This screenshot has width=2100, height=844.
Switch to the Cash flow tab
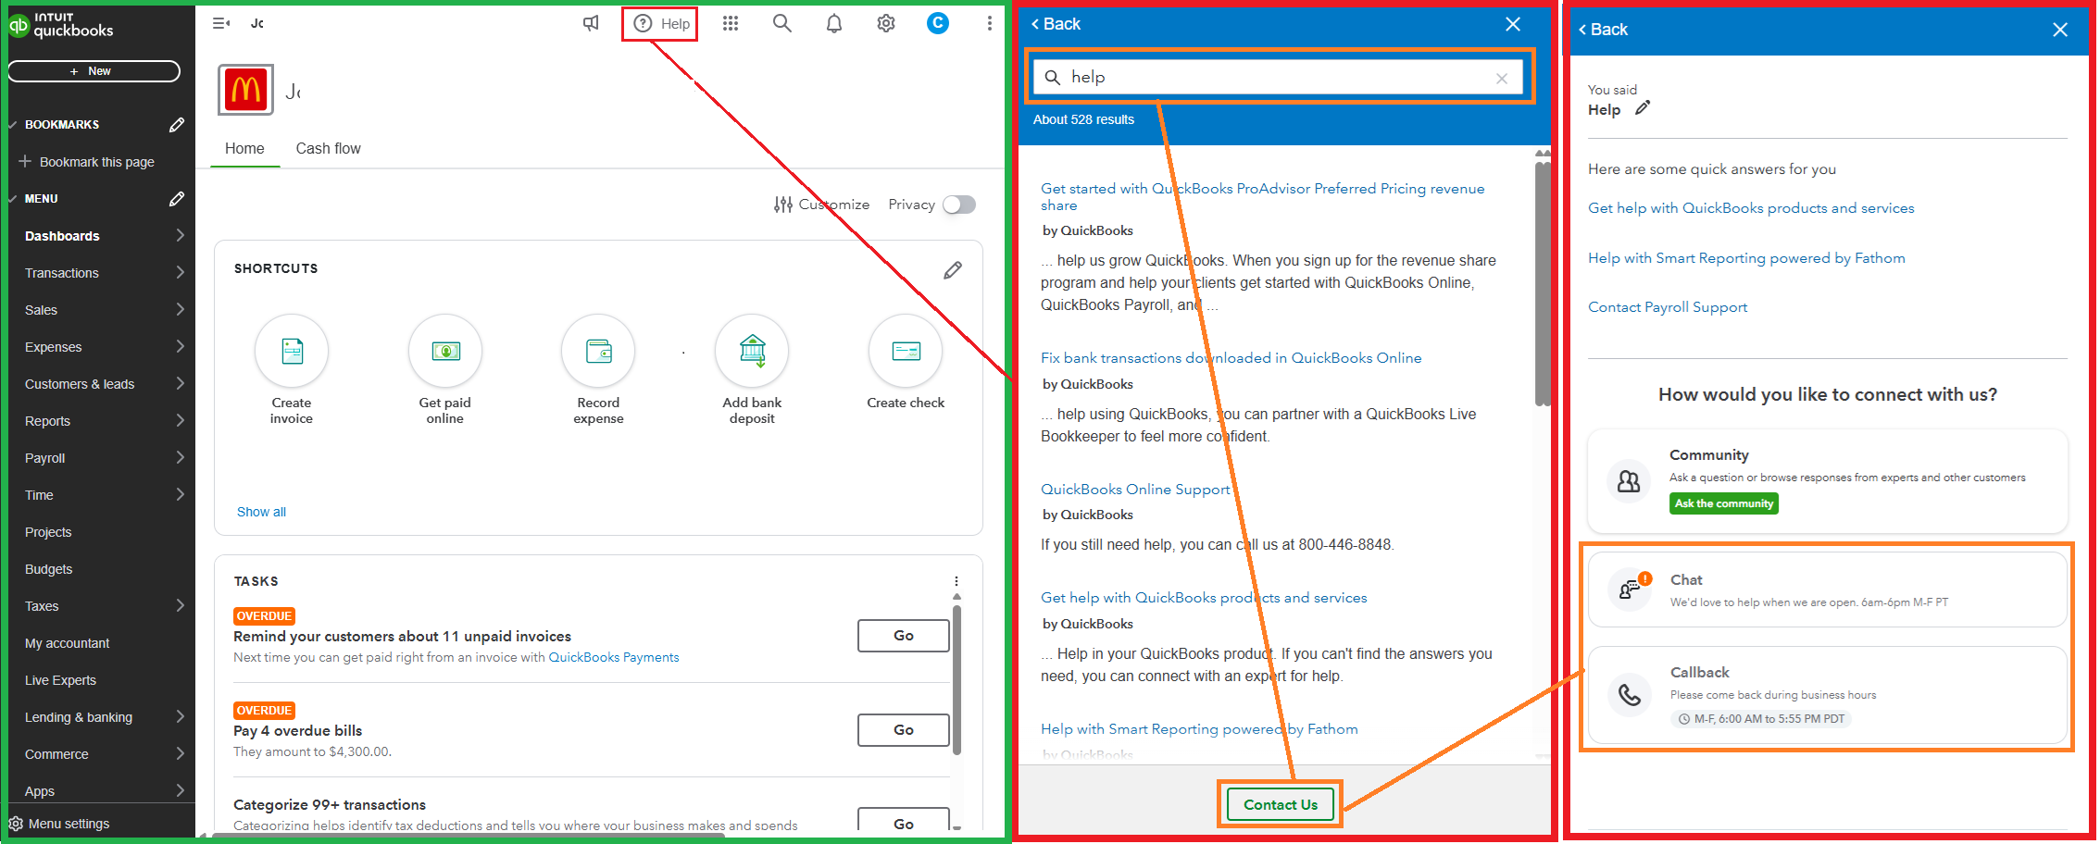tap(328, 148)
